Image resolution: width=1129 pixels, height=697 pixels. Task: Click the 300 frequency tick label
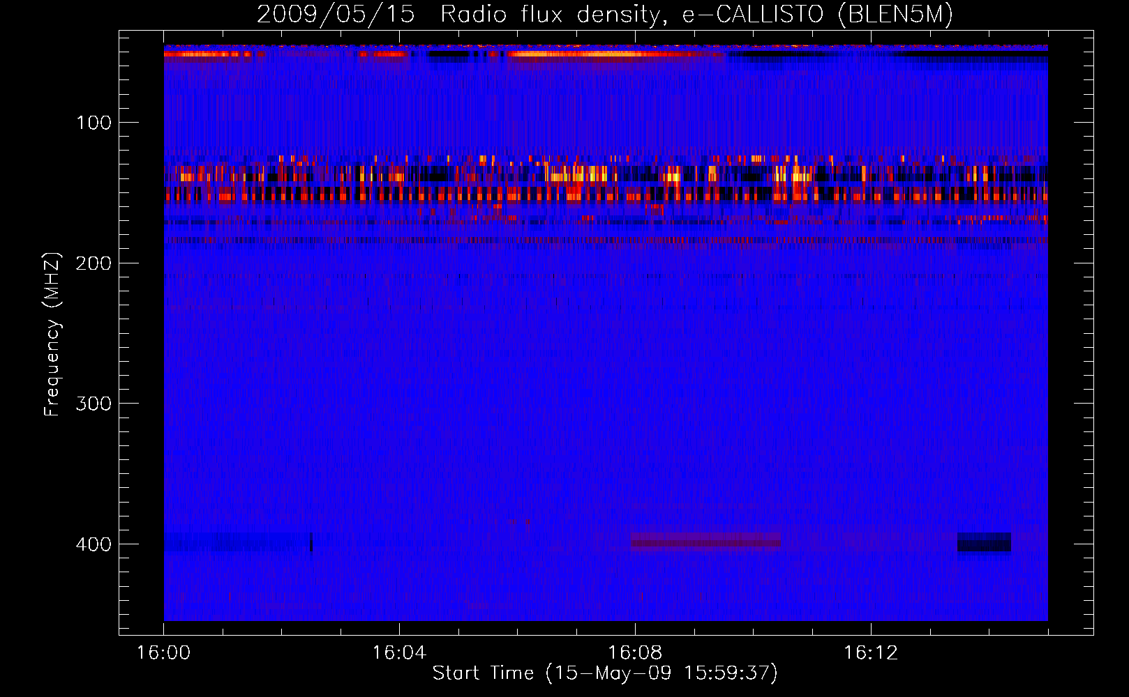94,404
